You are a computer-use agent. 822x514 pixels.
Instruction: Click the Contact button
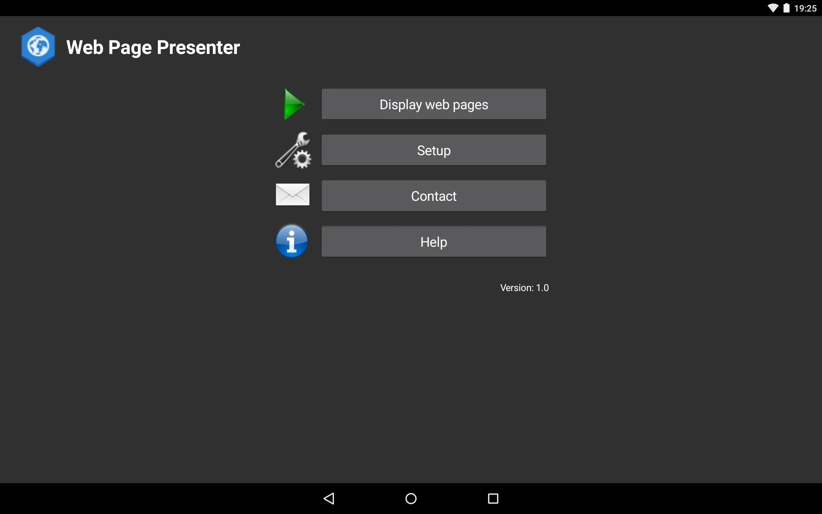pyautogui.click(x=433, y=195)
